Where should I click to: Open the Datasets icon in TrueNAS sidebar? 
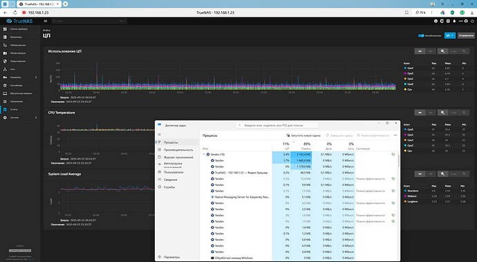click(5, 45)
